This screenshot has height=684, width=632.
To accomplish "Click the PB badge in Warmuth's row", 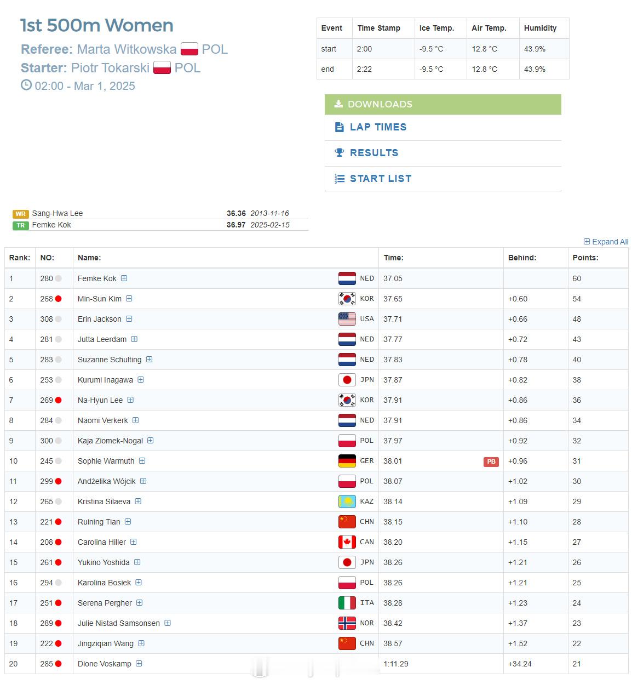I will click(x=491, y=461).
